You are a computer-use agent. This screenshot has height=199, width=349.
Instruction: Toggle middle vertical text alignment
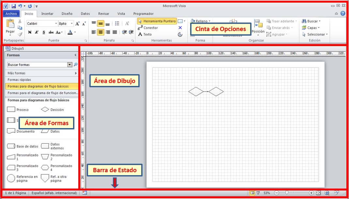coord(101,24)
